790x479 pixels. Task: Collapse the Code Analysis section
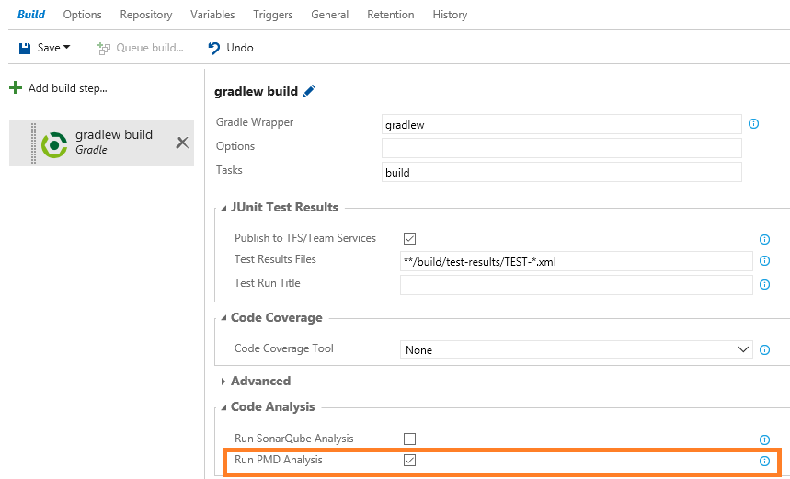pos(223,407)
